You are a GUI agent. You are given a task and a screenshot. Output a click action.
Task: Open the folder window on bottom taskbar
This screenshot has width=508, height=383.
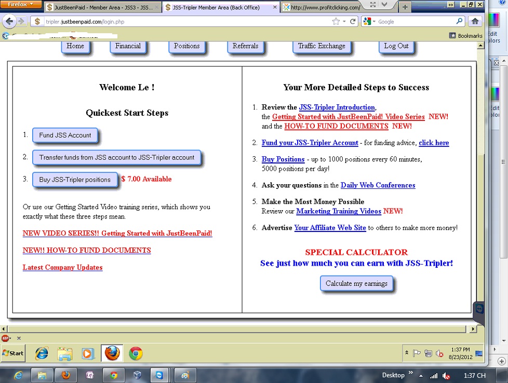point(42,375)
